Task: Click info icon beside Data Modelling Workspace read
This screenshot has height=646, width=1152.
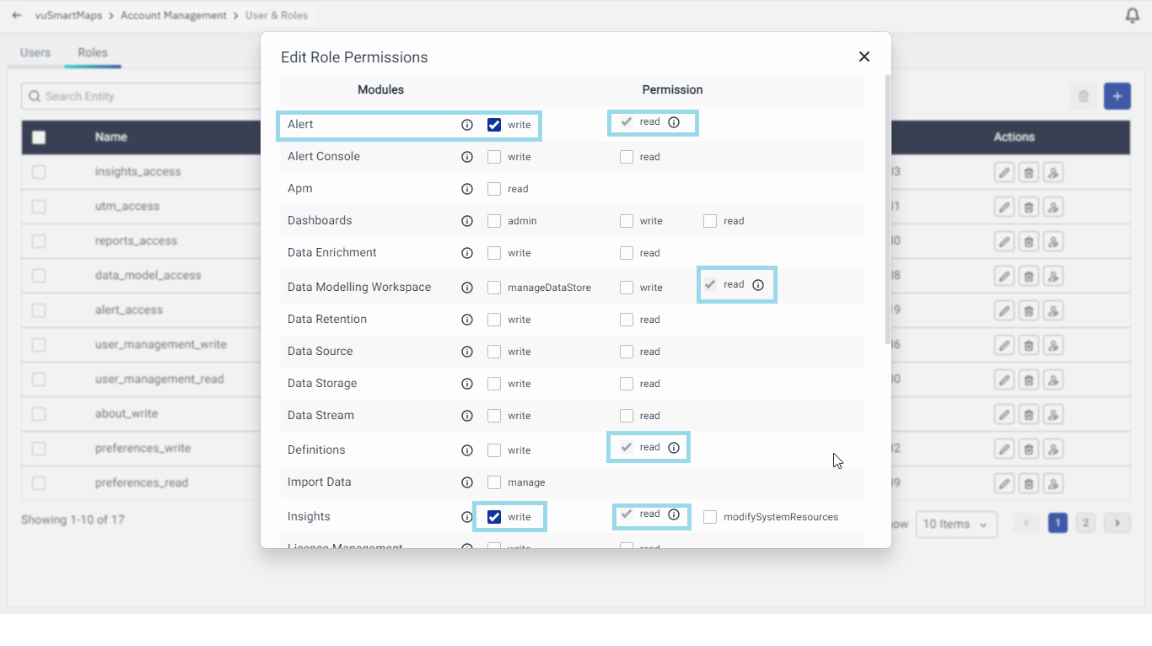Action: click(x=758, y=285)
